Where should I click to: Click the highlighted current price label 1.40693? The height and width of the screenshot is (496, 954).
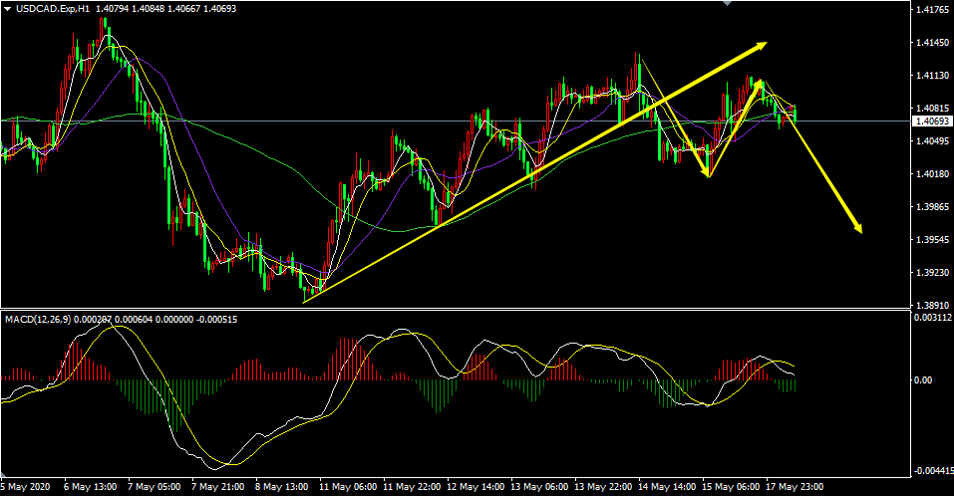(932, 122)
